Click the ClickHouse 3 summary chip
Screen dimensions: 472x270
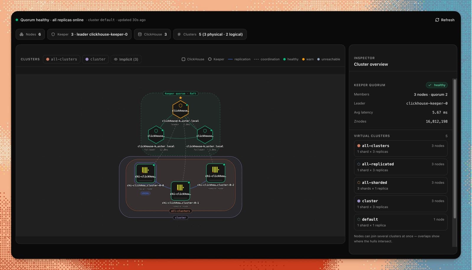click(x=152, y=34)
